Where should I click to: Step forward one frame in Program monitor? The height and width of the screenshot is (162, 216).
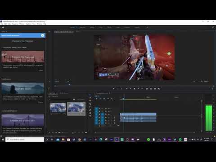point(138,89)
